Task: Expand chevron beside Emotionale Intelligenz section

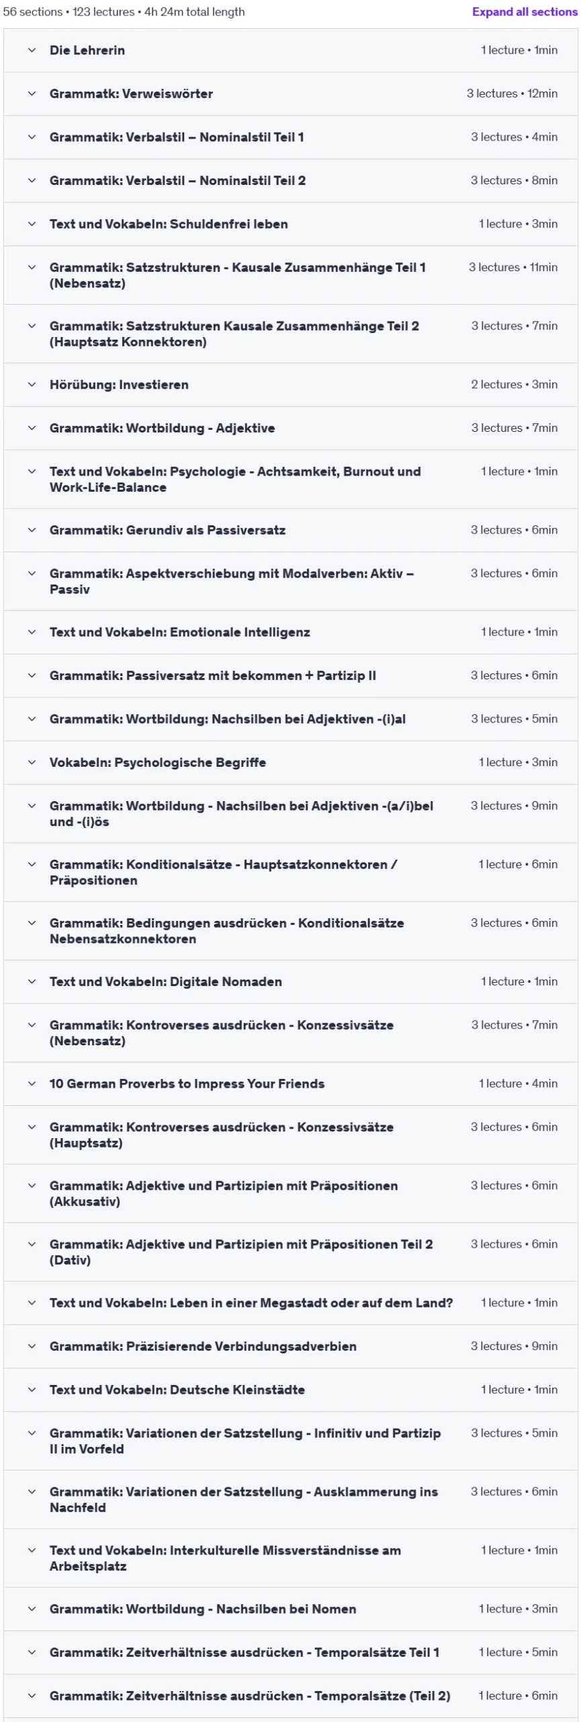Action: 32,632
